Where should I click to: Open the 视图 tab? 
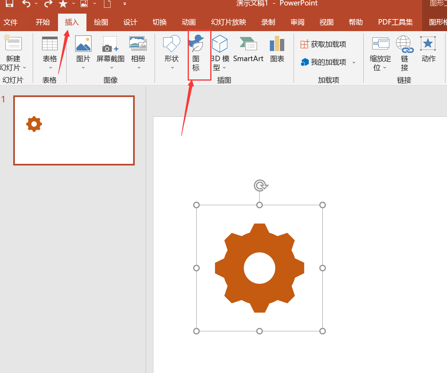(x=326, y=22)
